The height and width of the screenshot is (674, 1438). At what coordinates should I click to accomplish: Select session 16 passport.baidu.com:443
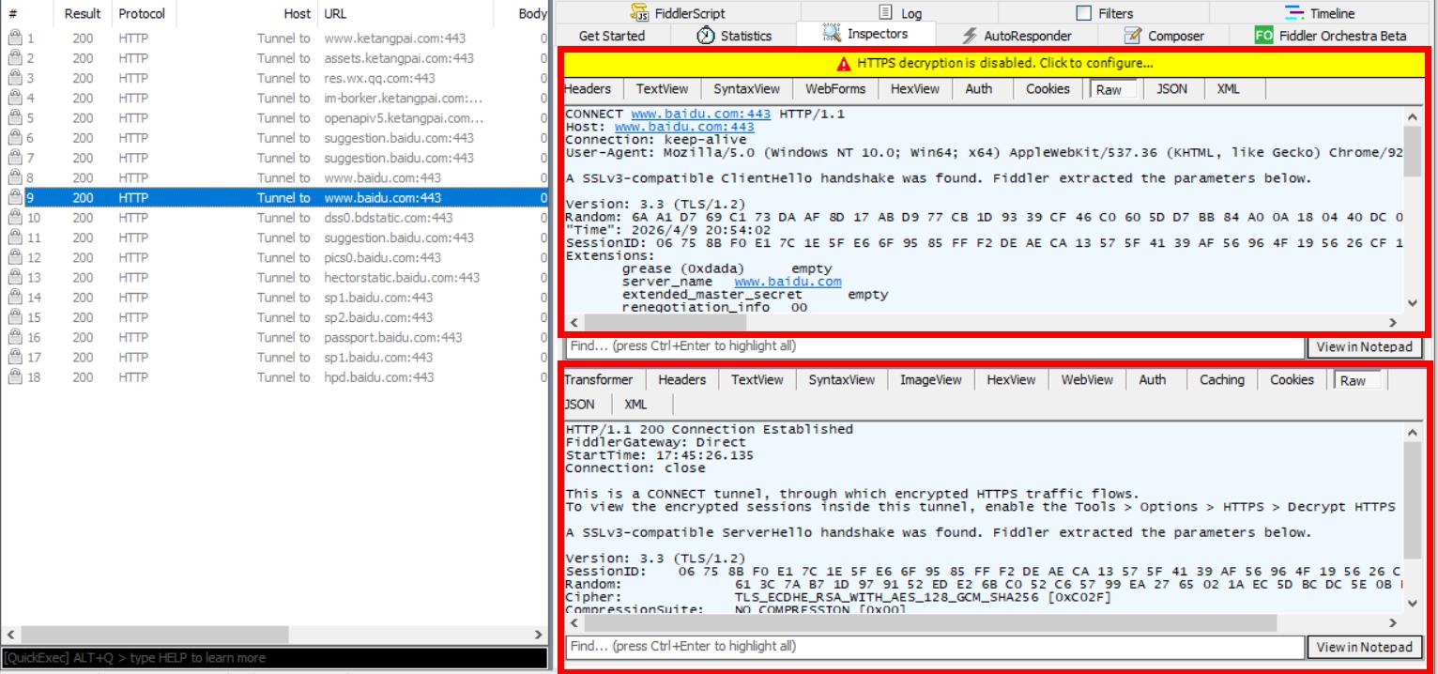click(392, 338)
